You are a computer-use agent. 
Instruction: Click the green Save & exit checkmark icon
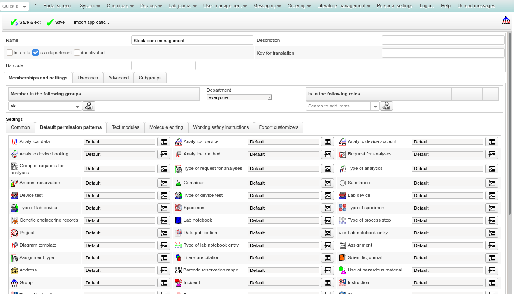pos(14,23)
